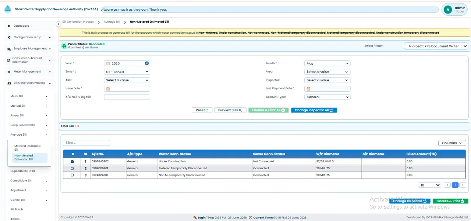The height and width of the screenshot is (221, 471).
Task: Go to page 1 in pagination
Action: [x=455, y=185]
